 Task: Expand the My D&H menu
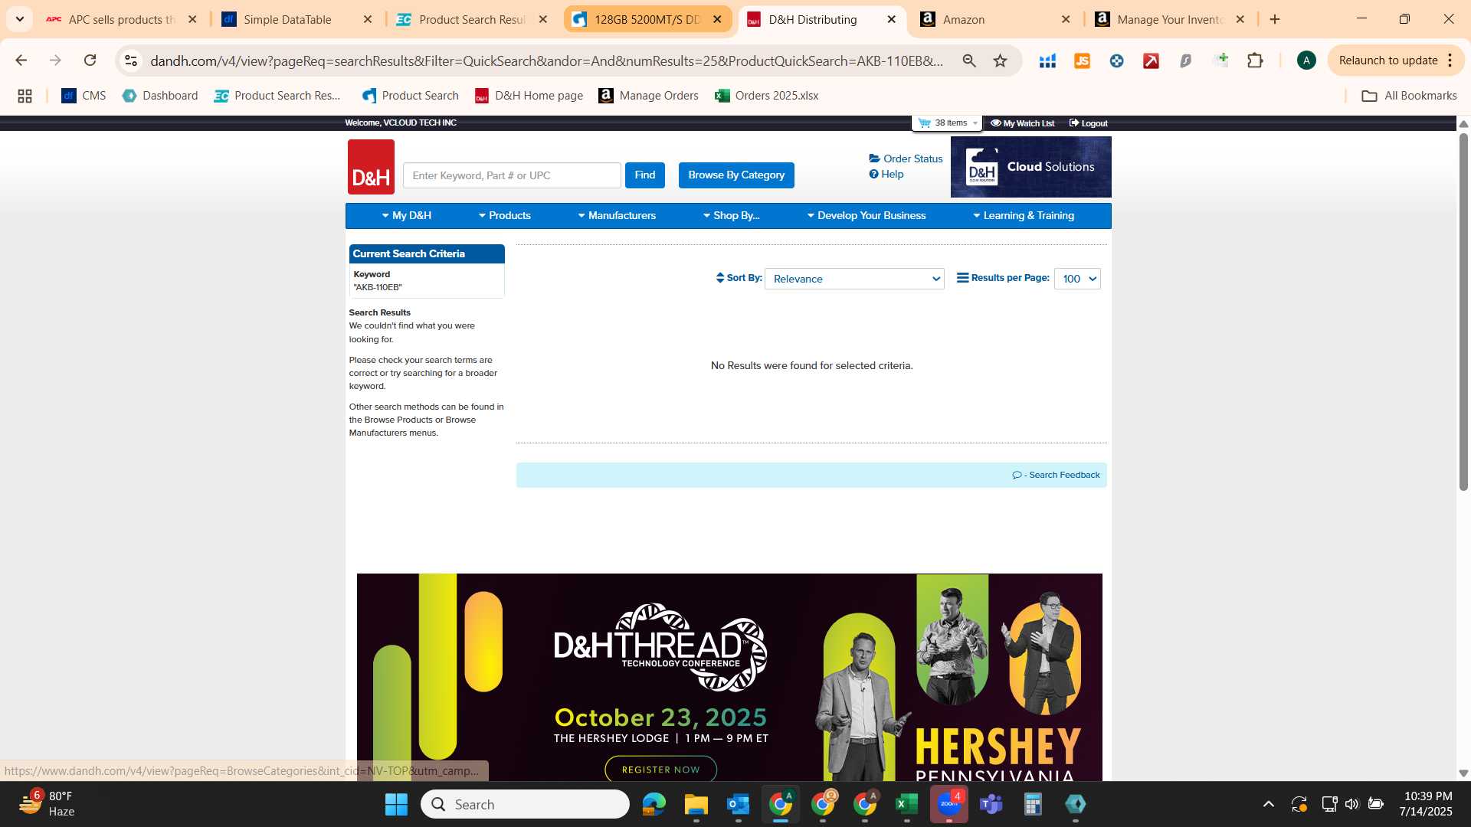[x=407, y=216]
